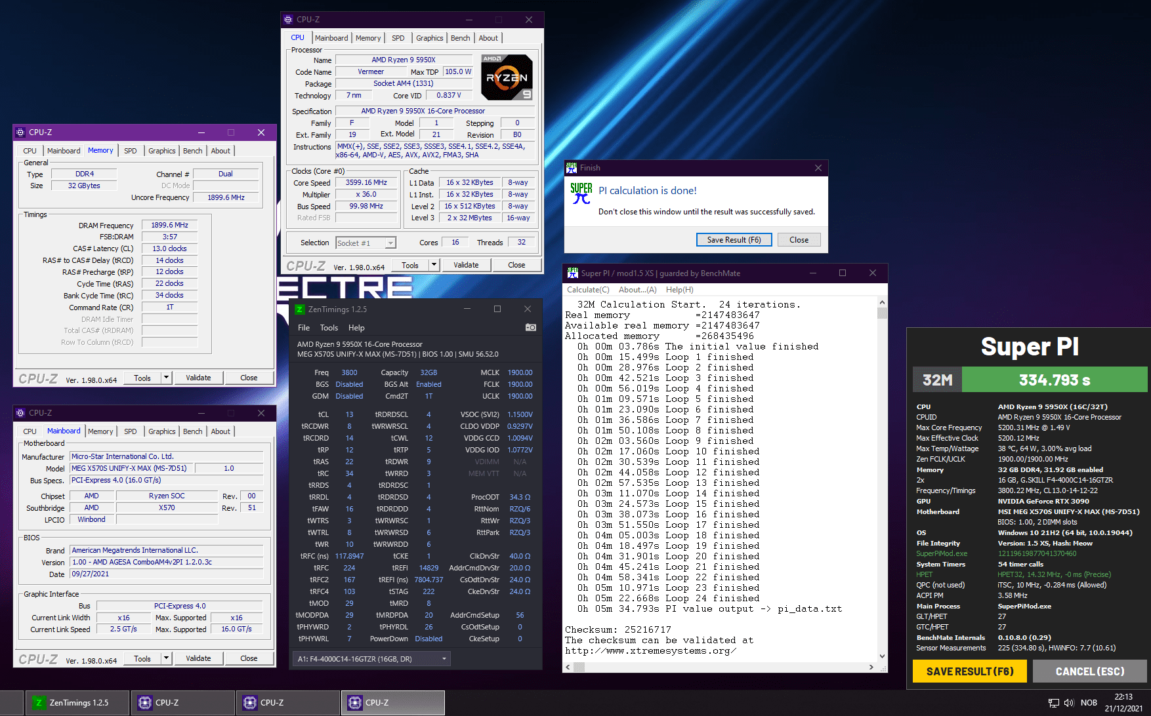Screen dimensions: 1151x716
Task: Switch to SPD tab in CPU-Z Memory window
Action: point(131,151)
